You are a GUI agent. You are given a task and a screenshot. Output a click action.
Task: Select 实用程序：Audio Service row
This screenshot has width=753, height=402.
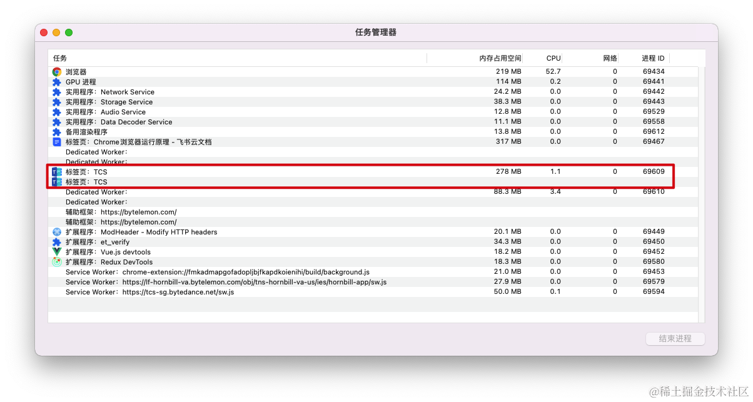click(x=373, y=112)
